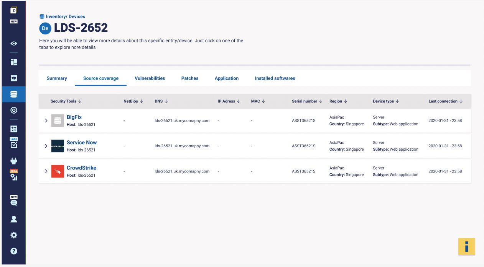484x267 pixels.
Task: Open the Patches tab
Action: (190, 78)
